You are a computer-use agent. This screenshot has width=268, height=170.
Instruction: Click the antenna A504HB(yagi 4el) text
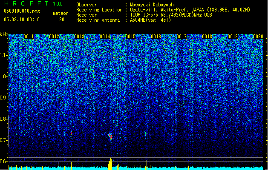pyautogui.click(x=150, y=20)
